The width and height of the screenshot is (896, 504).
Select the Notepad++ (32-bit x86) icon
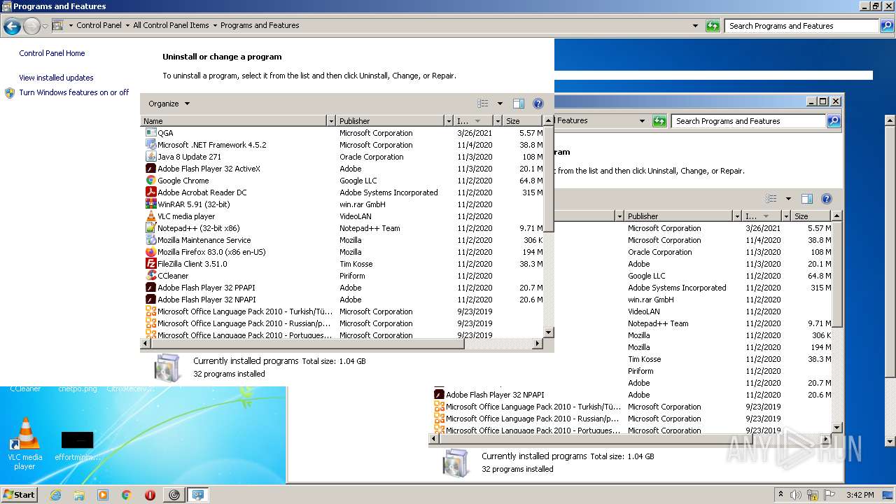tap(150, 228)
